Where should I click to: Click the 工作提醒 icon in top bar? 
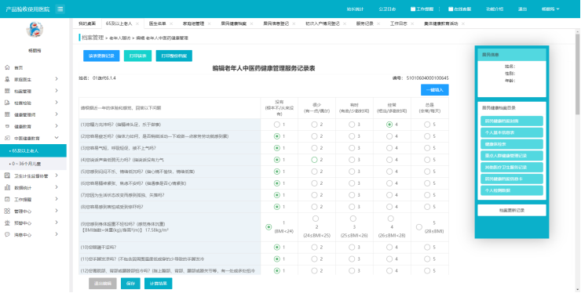pyautogui.click(x=413, y=9)
